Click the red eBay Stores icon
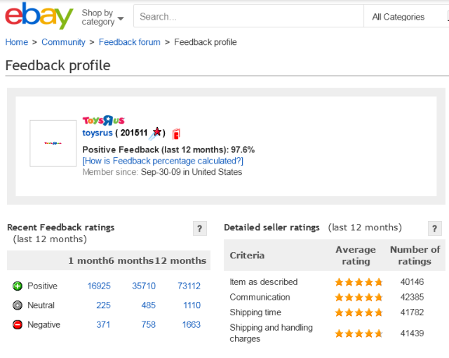 coord(176,133)
